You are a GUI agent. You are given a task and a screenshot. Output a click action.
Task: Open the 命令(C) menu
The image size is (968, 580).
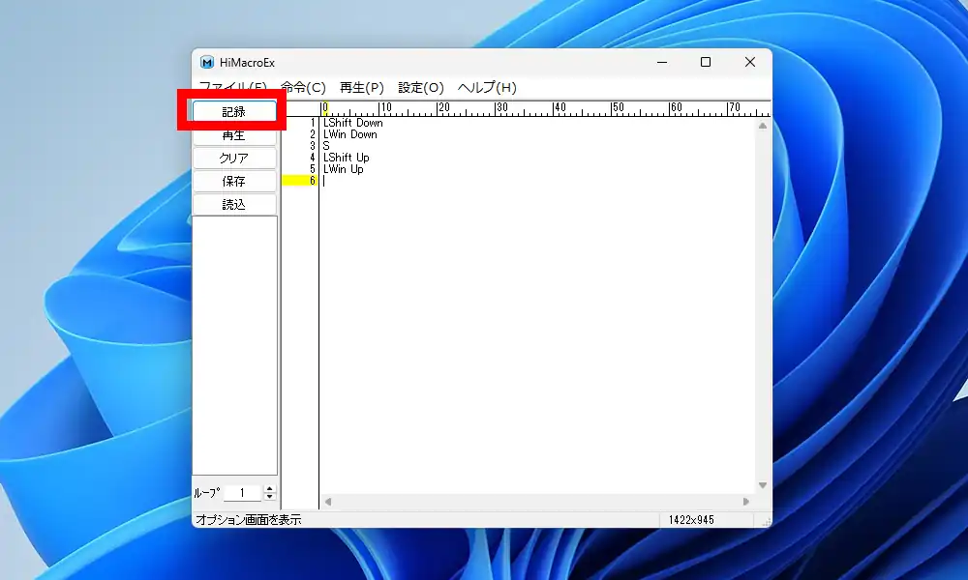point(303,87)
